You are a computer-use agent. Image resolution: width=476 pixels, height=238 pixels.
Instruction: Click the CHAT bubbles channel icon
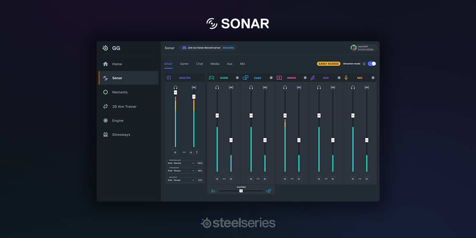[246, 78]
